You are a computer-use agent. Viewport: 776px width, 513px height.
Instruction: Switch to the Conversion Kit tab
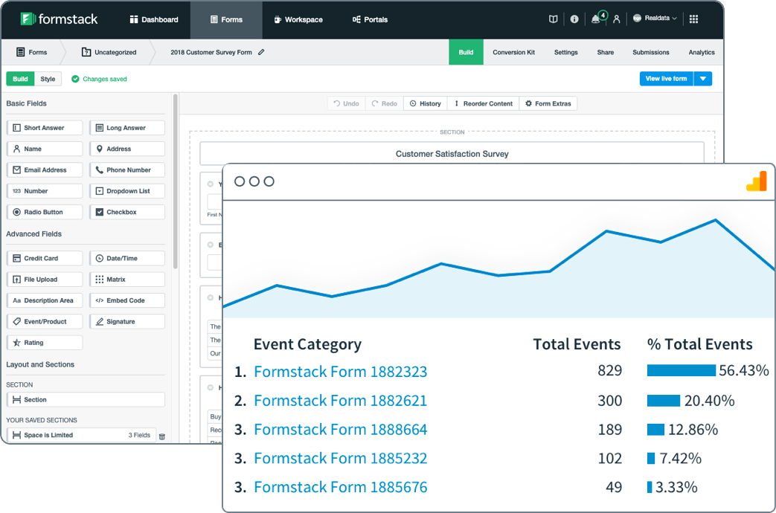513,52
